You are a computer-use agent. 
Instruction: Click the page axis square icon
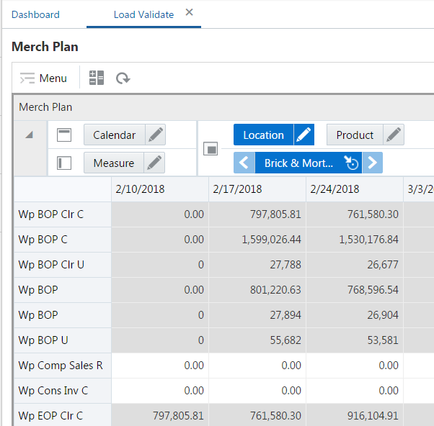click(x=211, y=149)
